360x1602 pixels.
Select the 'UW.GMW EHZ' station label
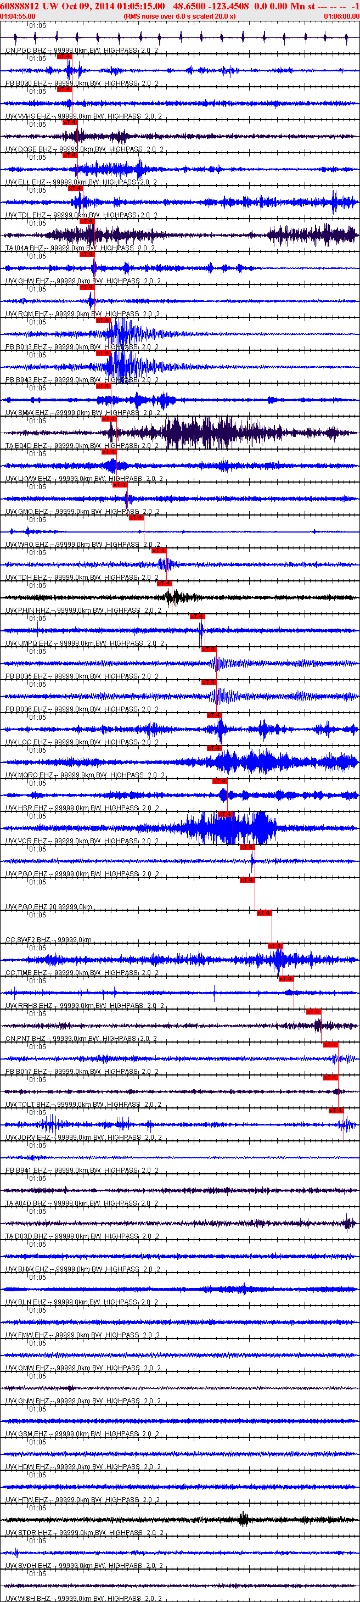tap(27, 1369)
